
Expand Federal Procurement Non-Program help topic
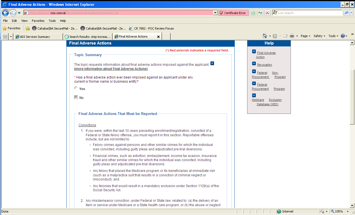(x=254, y=71)
